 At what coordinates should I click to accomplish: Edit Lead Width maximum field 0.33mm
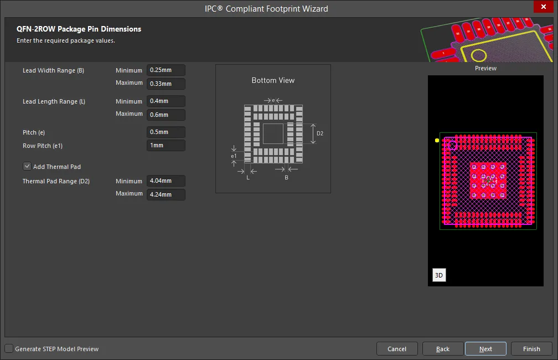click(x=166, y=84)
